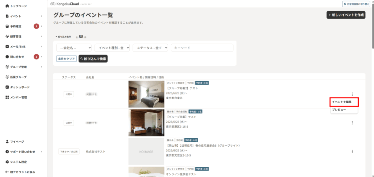The height and width of the screenshot is (177, 374).
Task: Click the メンバー管理 grid icon
Action: [7, 97]
